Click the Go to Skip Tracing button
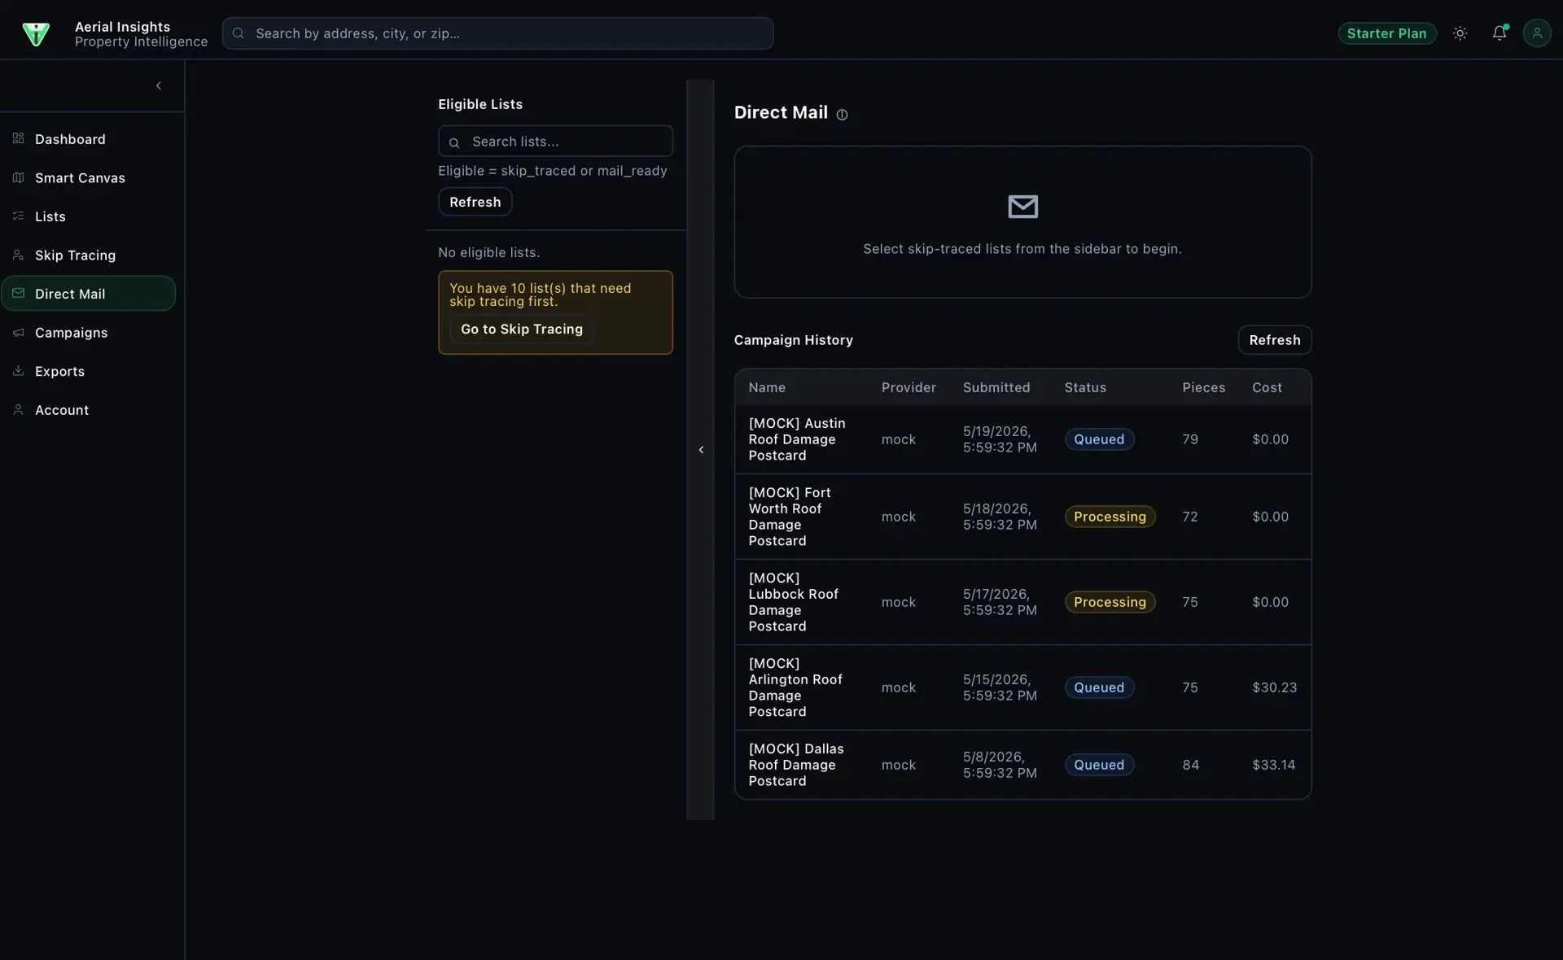This screenshot has width=1563, height=960. 522,329
